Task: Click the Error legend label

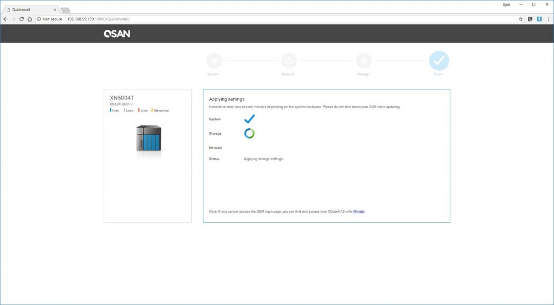Action: [x=144, y=111]
